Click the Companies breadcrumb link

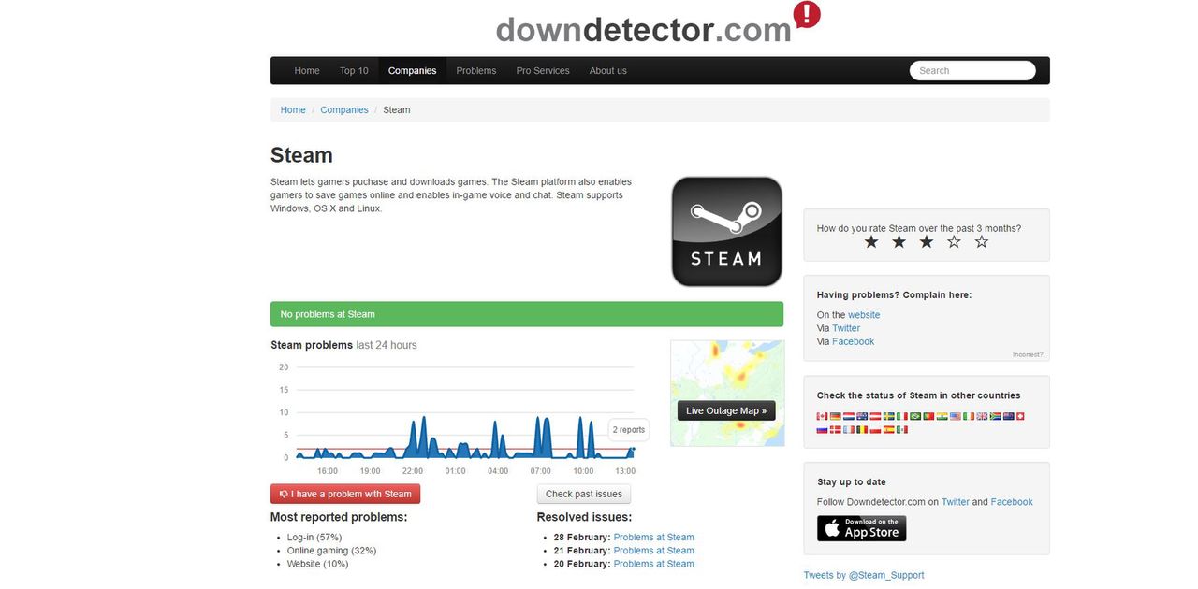344,109
